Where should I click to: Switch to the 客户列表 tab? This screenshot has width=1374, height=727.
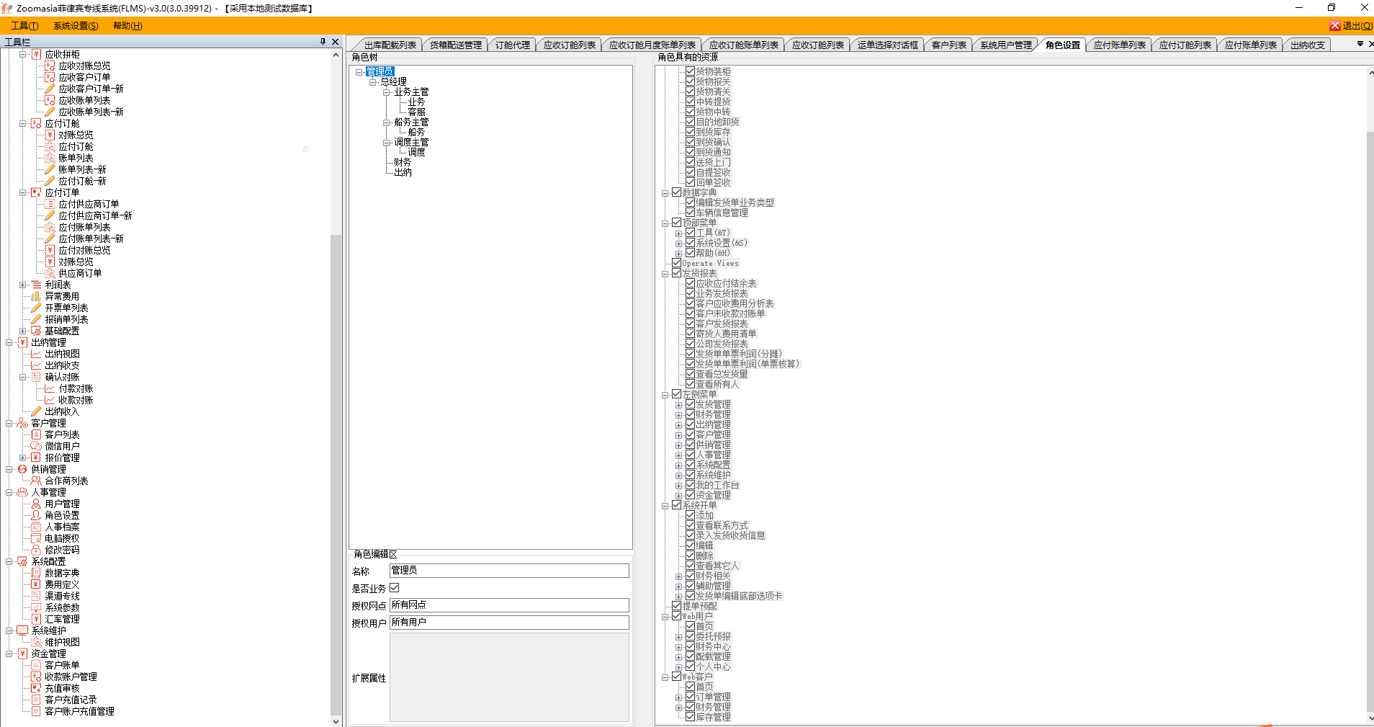[x=948, y=45]
